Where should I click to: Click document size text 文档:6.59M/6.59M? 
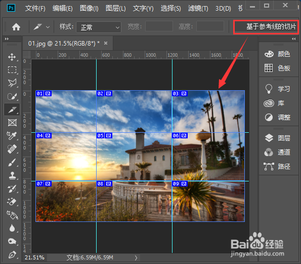pyautogui.click(x=90, y=257)
